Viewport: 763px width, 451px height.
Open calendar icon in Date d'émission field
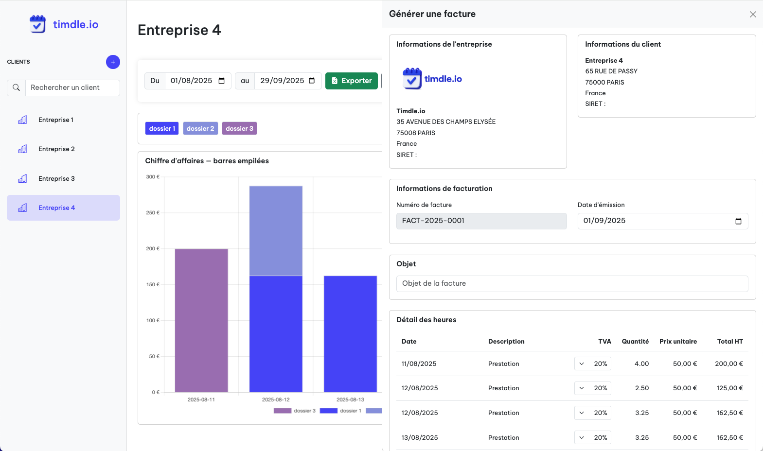tap(738, 221)
